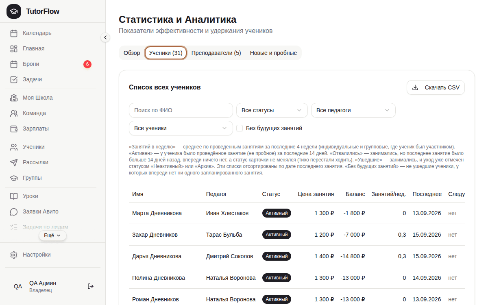Click the Главная dashboard grid icon
Screen dimensions: 488x305
[x=14, y=48]
